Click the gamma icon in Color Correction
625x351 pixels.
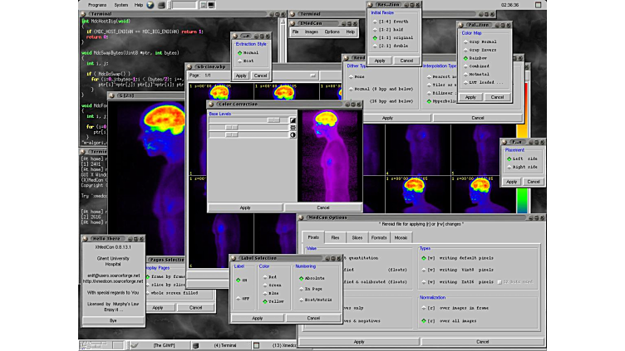point(293,120)
